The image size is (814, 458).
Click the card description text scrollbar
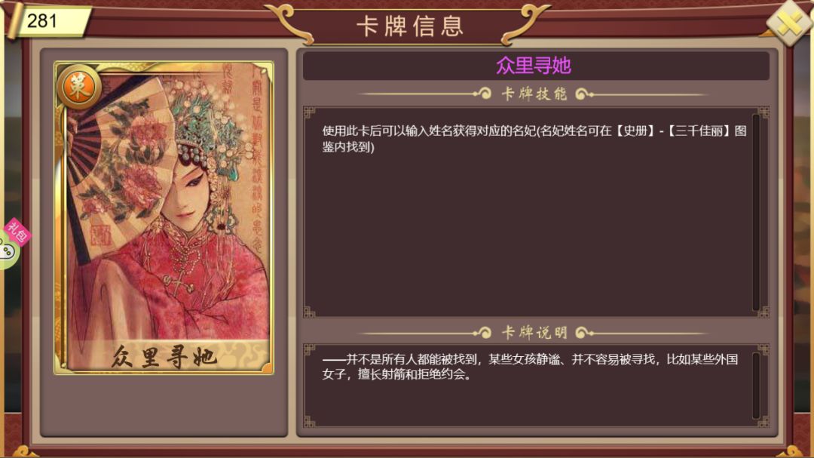coord(756,386)
